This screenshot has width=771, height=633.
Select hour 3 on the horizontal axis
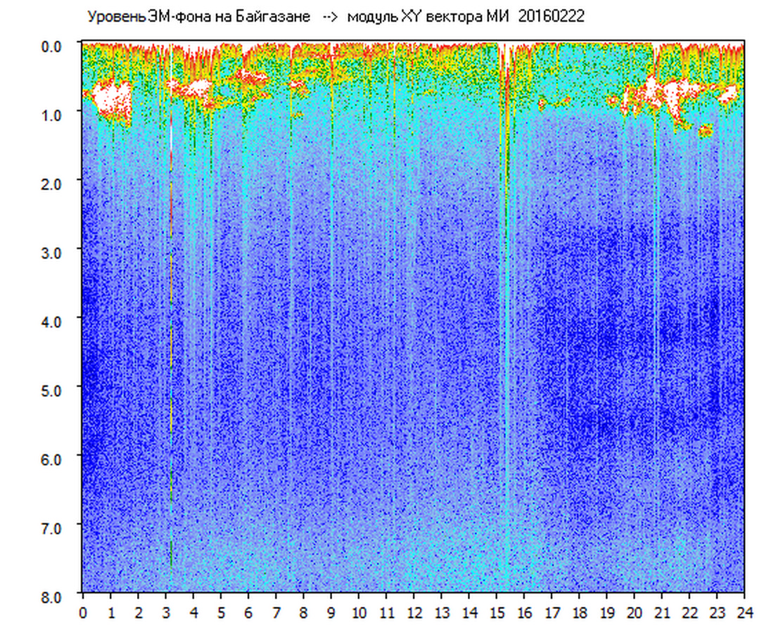166,613
